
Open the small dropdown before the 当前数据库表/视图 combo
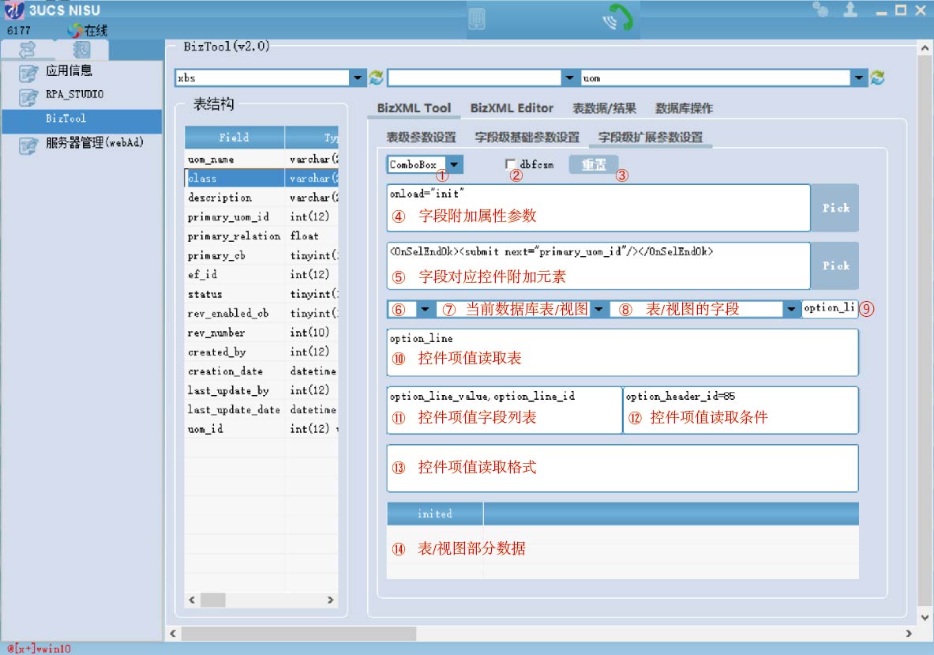click(x=425, y=309)
